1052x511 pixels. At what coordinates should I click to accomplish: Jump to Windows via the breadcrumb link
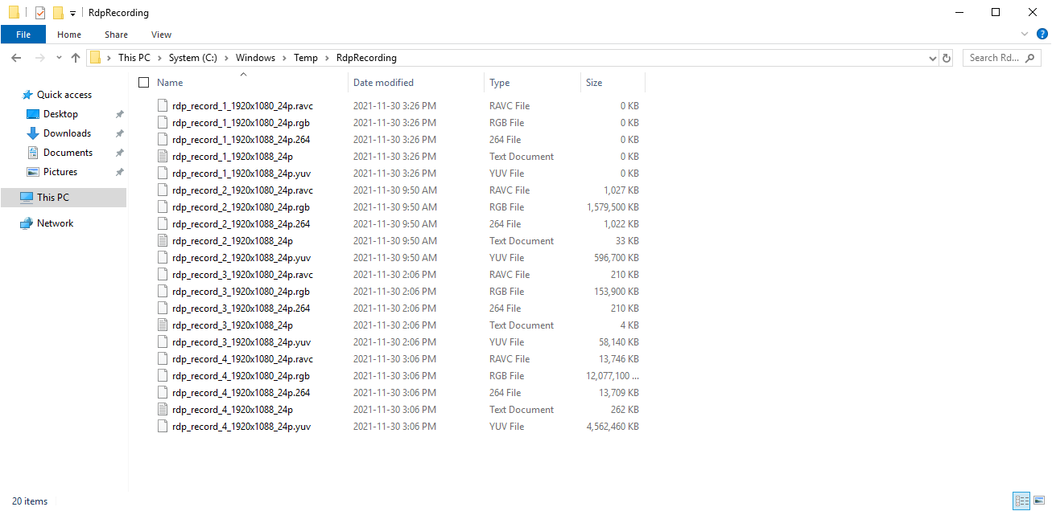pyautogui.click(x=255, y=57)
